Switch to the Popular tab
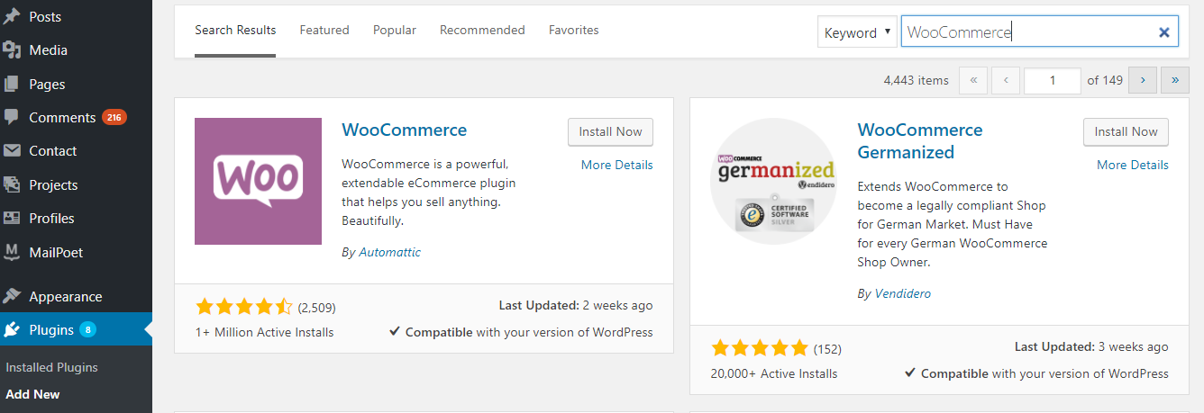Image resolution: width=1204 pixels, height=413 pixels. pyautogui.click(x=395, y=30)
